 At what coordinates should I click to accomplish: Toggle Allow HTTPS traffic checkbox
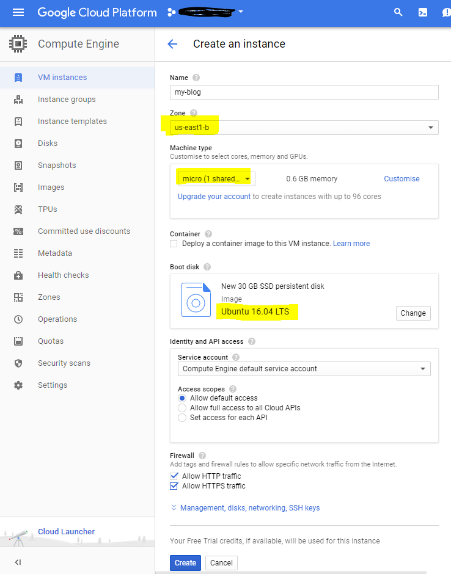click(174, 486)
